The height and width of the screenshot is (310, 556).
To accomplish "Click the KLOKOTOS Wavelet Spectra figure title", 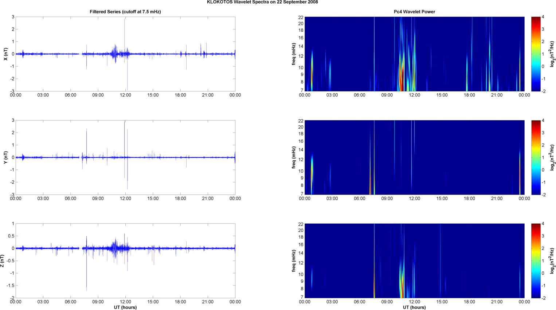I will click(262, 2).
